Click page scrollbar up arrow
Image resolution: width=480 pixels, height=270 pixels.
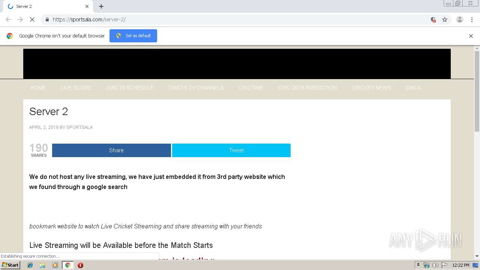click(477, 48)
